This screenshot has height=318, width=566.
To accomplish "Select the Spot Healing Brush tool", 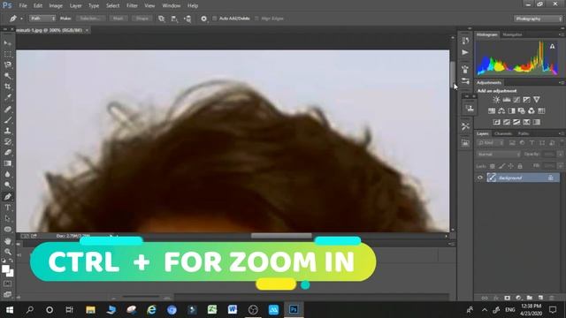I will [8, 109].
